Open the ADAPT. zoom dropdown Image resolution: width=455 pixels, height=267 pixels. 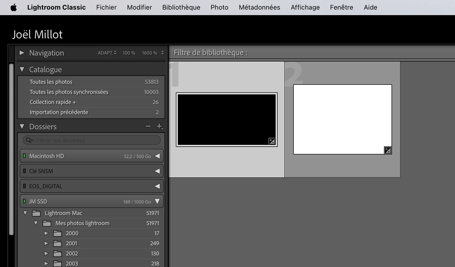click(107, 53)
